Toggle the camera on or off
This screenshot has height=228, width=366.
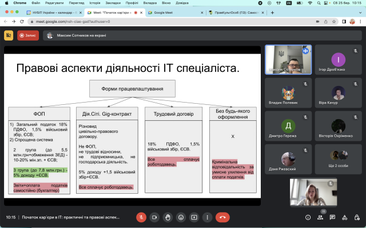(x=154, y=217)
